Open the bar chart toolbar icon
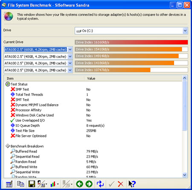192x190 pixels. [x=53, y=184]
